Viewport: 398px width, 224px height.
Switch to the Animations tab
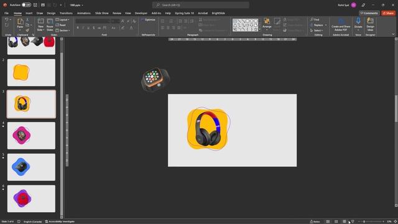point(84,13)
